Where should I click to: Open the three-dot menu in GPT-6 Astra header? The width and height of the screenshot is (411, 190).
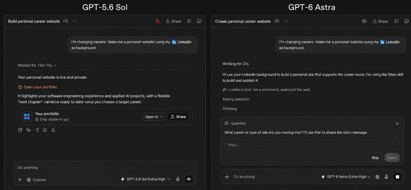(x=286, y=21)
